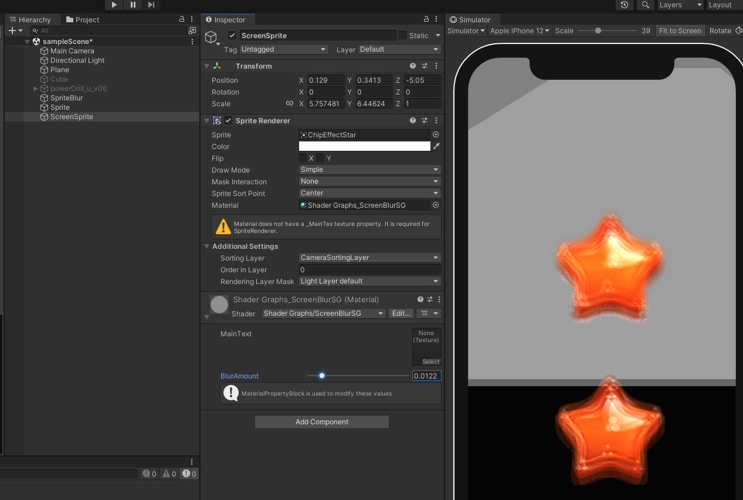
Task: Open the Inspector panel options menu
Action: 437,19
